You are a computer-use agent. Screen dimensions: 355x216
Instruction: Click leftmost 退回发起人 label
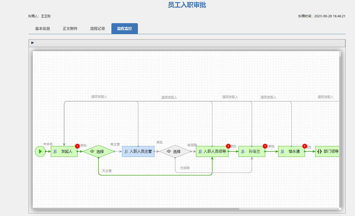(x=99, y=97)
